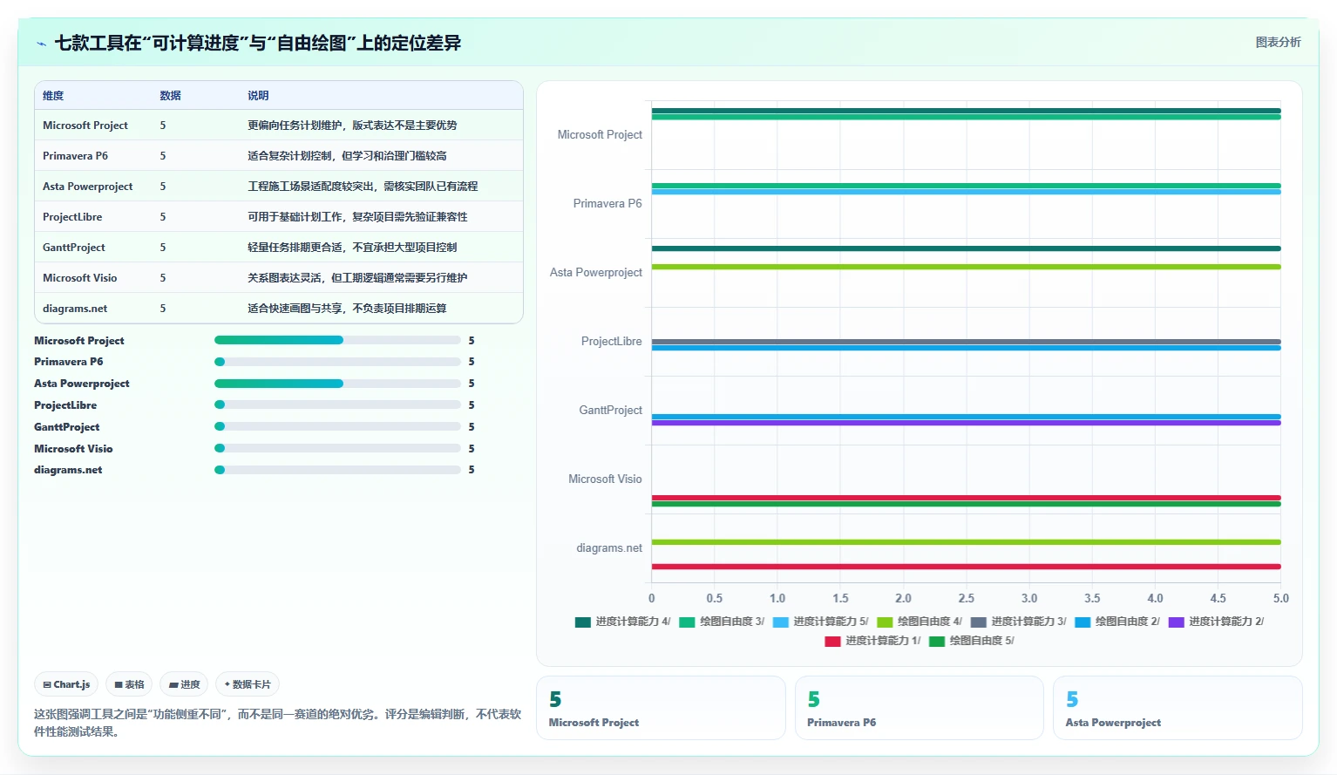1337x775 pixels.
Task: Toggle legend swatch 绘图自由度 3/
Action: click(687, 622)
